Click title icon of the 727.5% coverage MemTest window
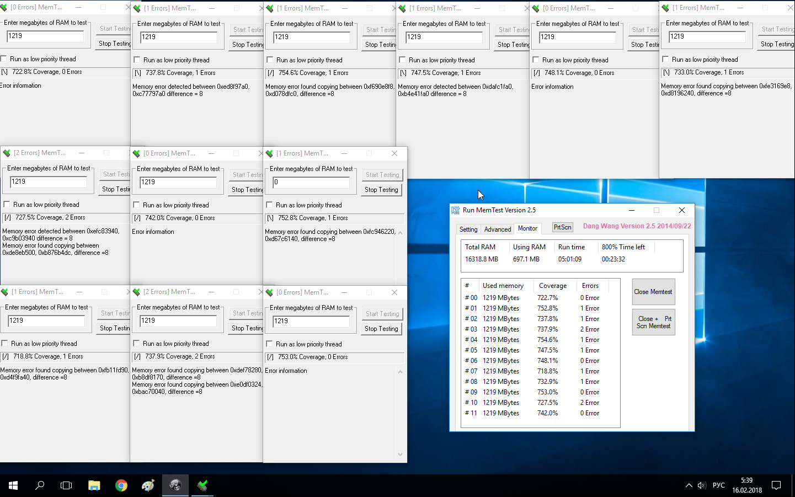Screen dimensions: 795x497 [7, 153]
